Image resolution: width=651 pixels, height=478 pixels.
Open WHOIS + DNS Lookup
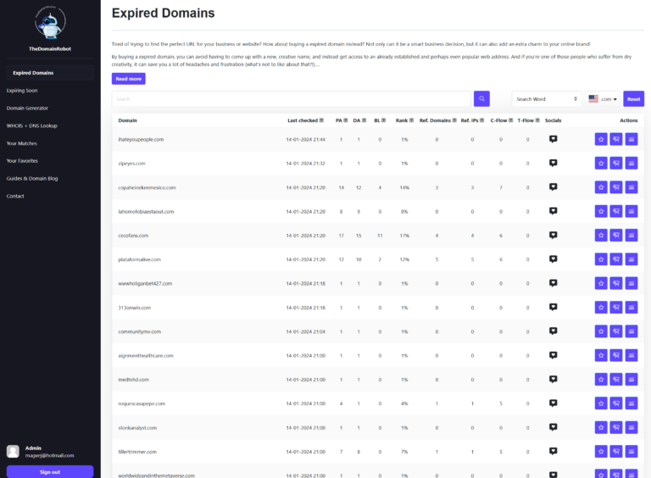click(x=32, y=125)
